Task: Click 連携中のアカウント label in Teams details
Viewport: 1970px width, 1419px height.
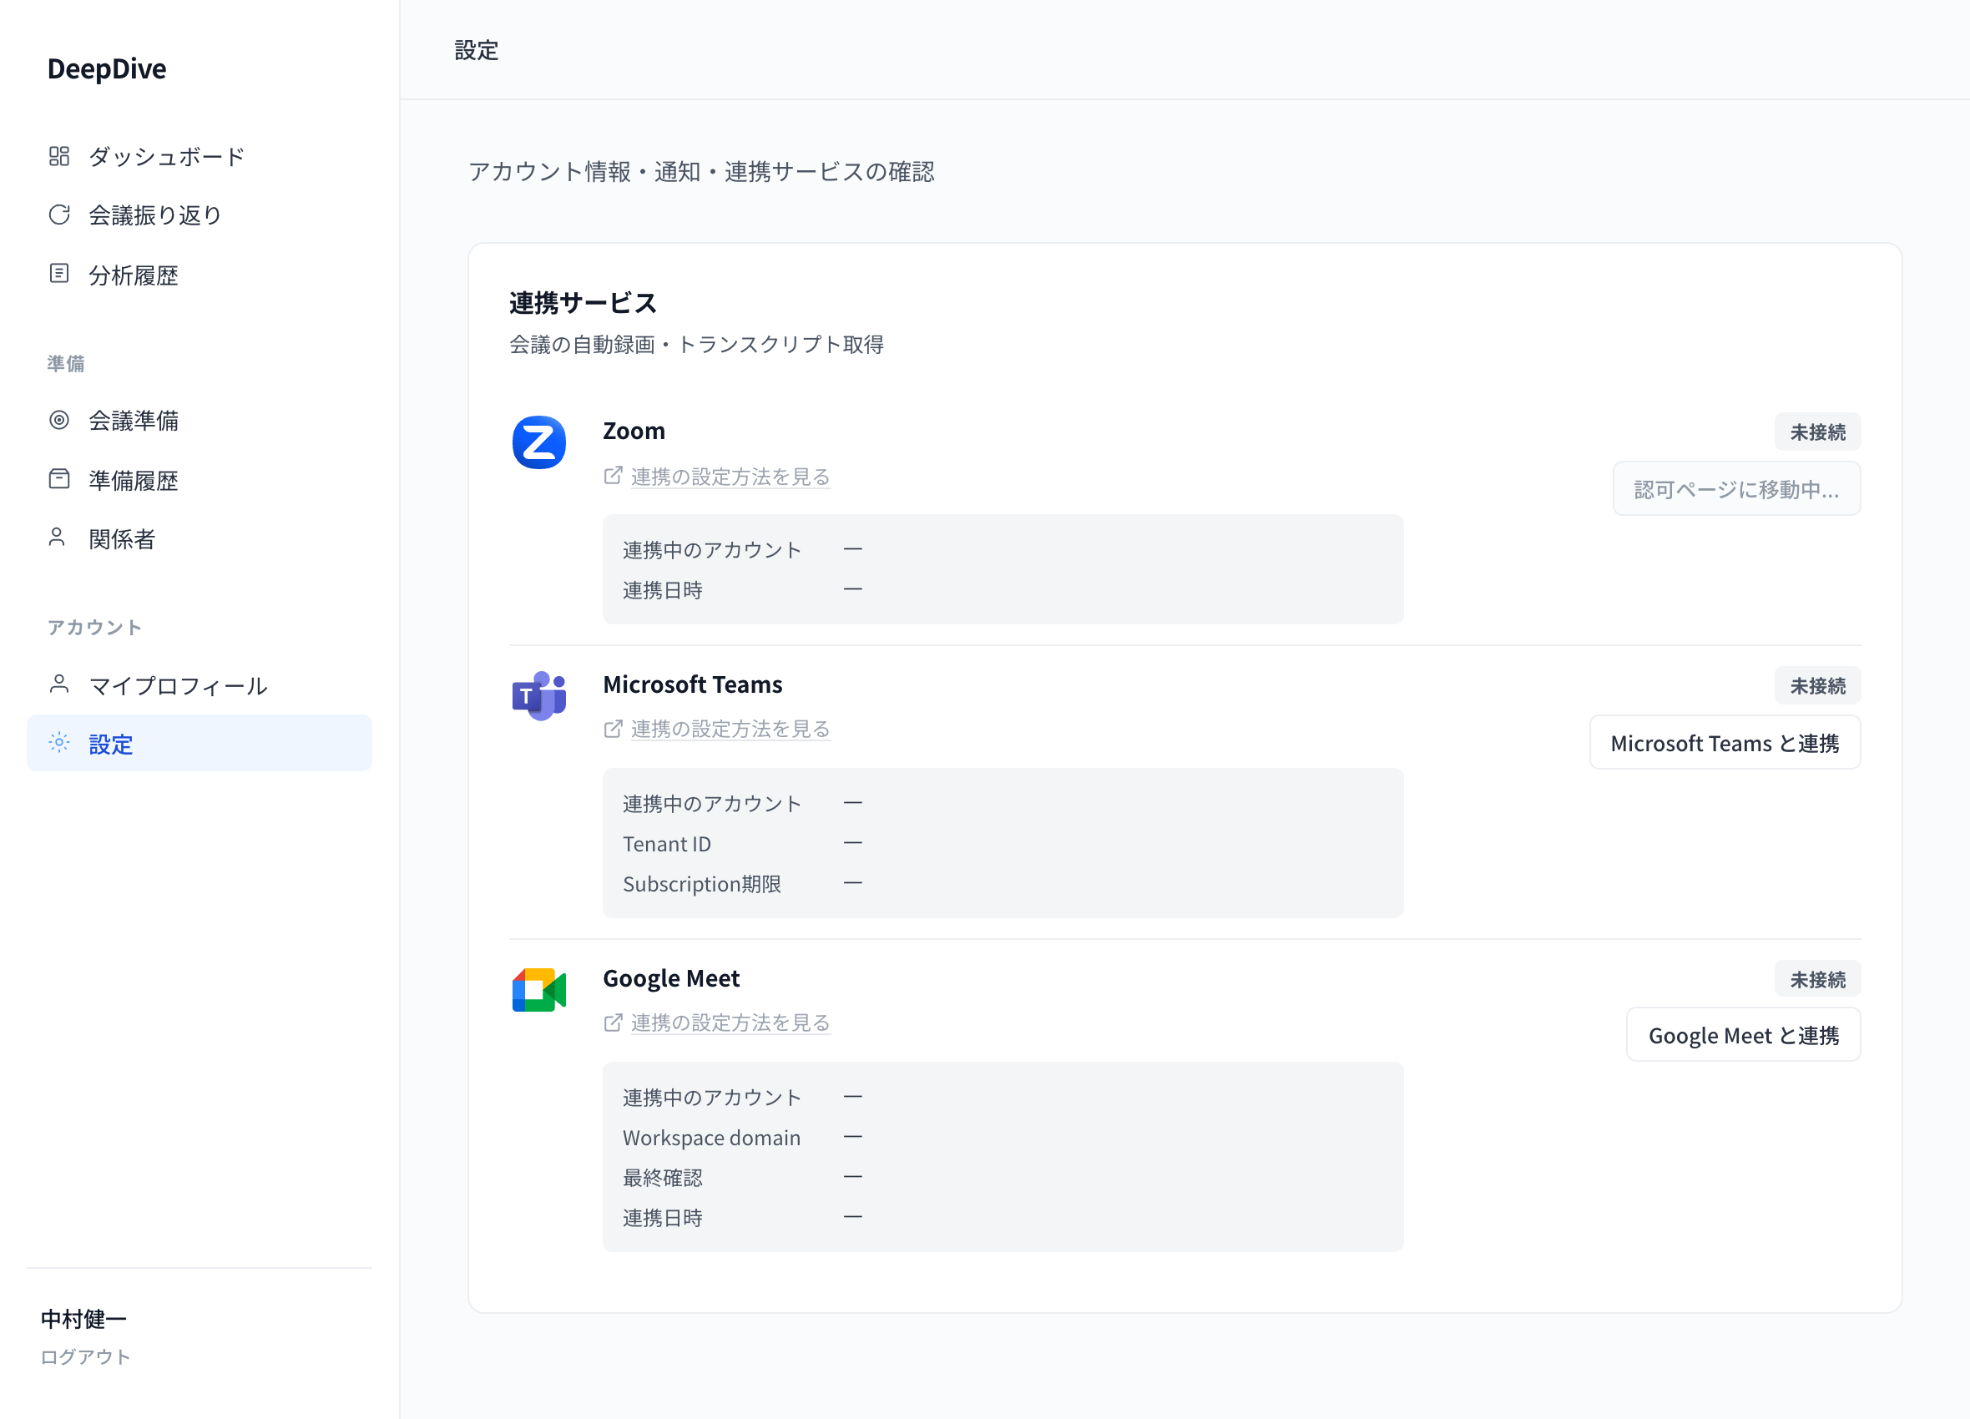Action: click(711, 803)
